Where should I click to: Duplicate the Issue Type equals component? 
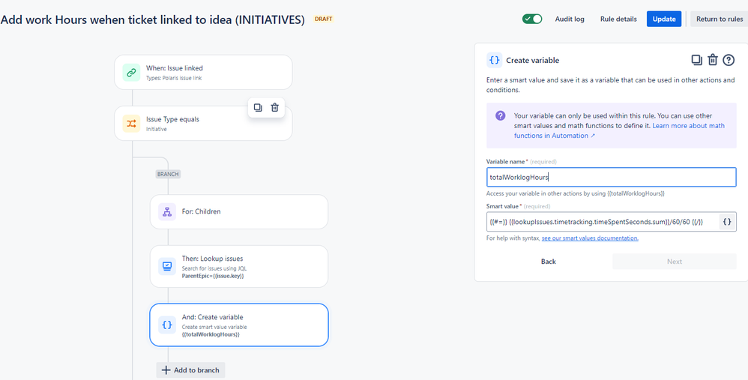click(x=258, y=107)
